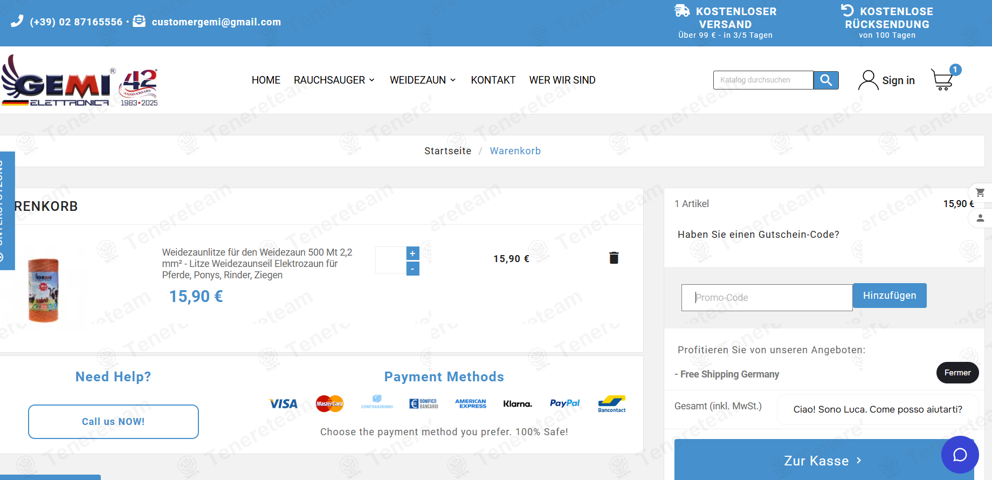This screenshot has height=480, width=992.
Task: Click the Fermer chat button
Action: 957,373
